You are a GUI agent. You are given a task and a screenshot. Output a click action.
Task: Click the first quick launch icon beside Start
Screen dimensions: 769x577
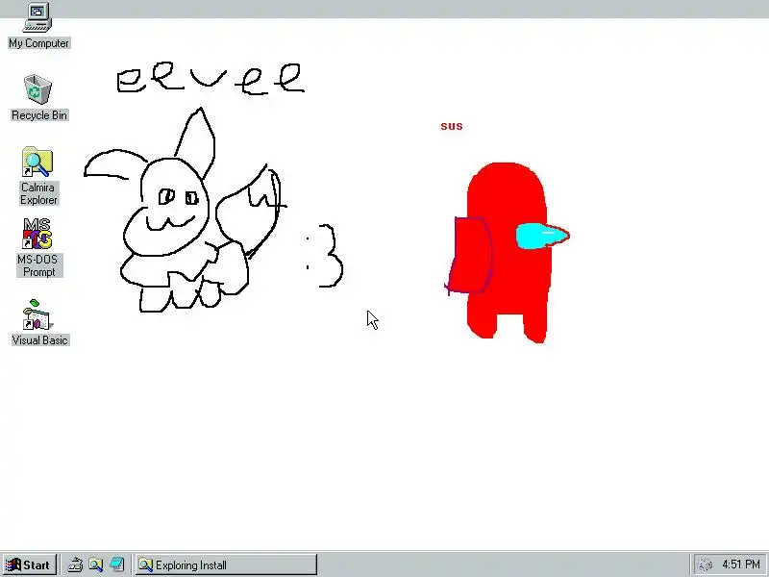(75, 565)
